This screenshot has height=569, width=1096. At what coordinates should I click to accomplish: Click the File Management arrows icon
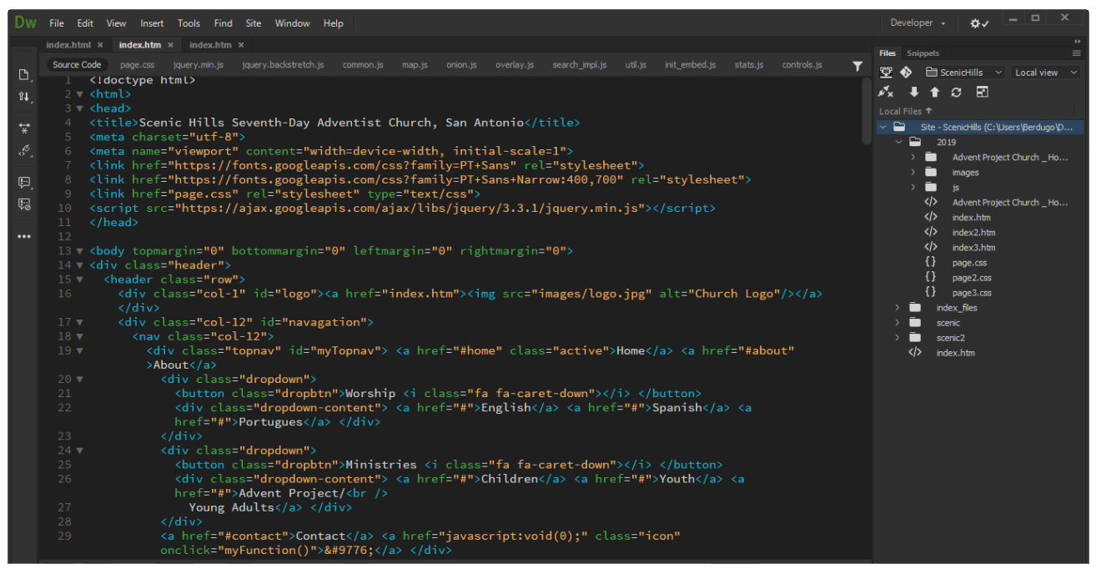tap(23, 97)
